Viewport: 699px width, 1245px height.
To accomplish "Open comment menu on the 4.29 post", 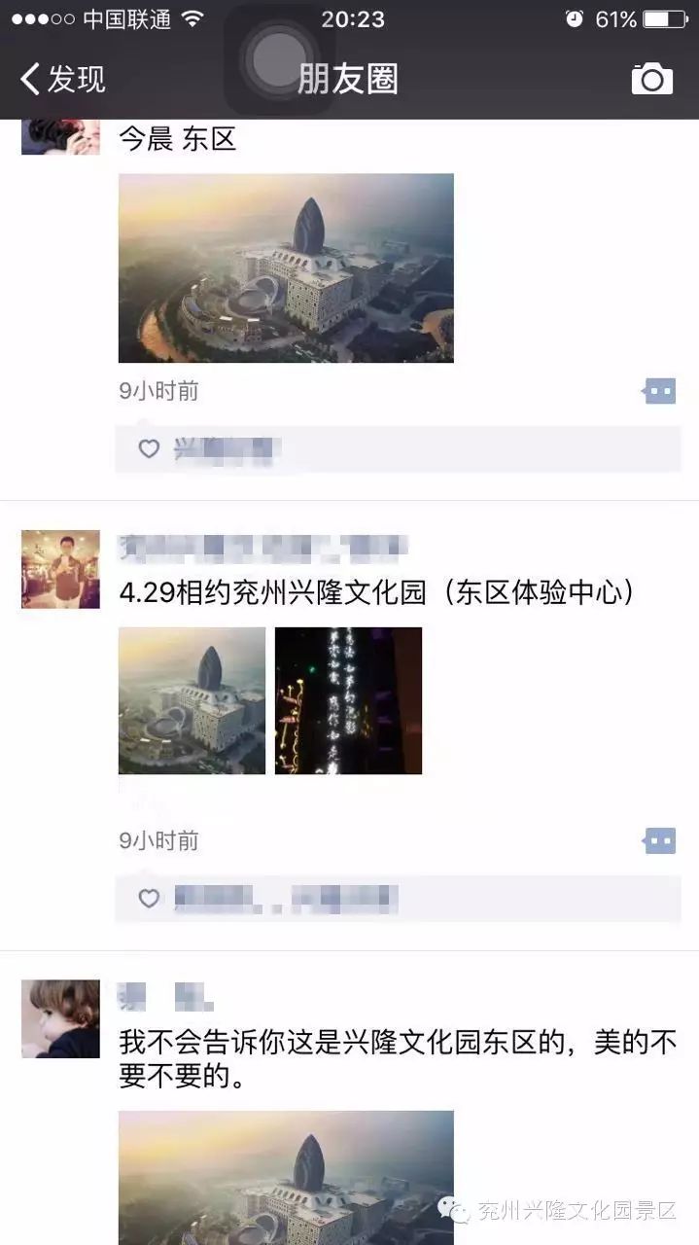I will point(660,840).
